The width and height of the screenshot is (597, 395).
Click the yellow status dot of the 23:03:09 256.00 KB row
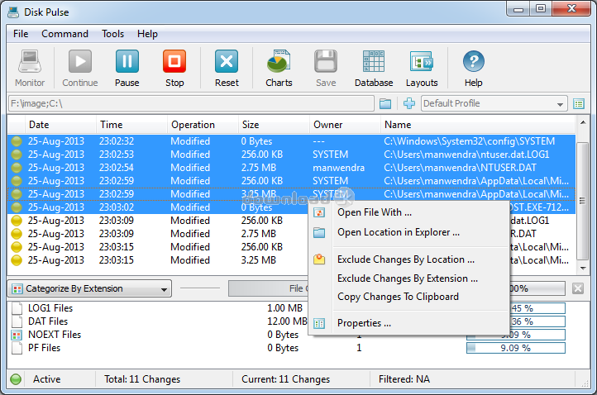pyautogui.click(x=17, y=221)
